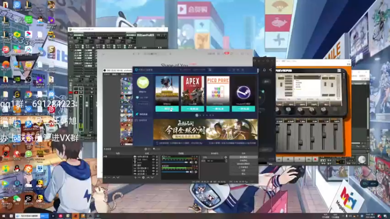Open the Windows Start button
390x219 pixels.
tap(4, 216)
